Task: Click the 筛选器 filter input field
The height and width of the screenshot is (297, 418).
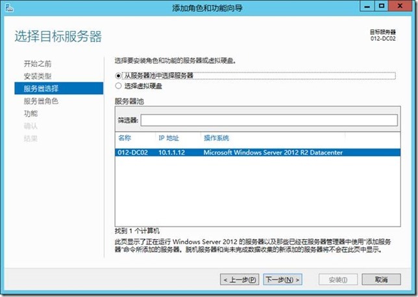Action: click(269, 121)
